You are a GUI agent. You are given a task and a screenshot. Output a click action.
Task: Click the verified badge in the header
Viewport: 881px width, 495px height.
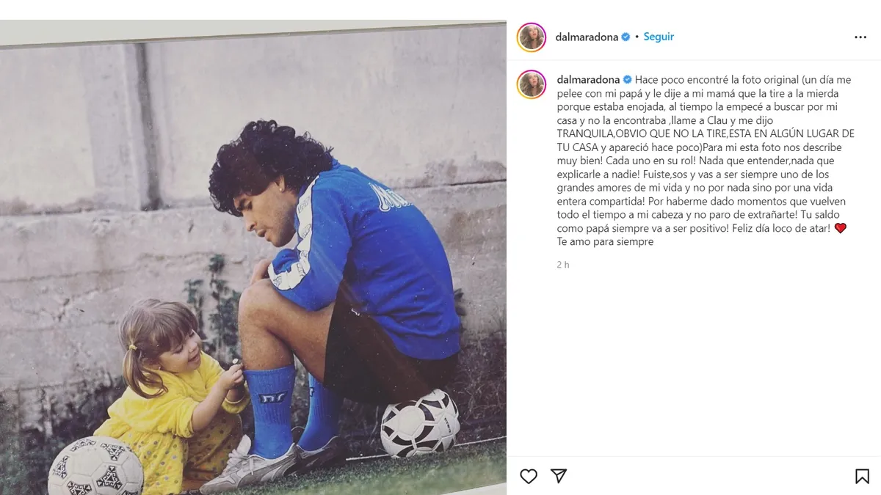click(626, 37)
